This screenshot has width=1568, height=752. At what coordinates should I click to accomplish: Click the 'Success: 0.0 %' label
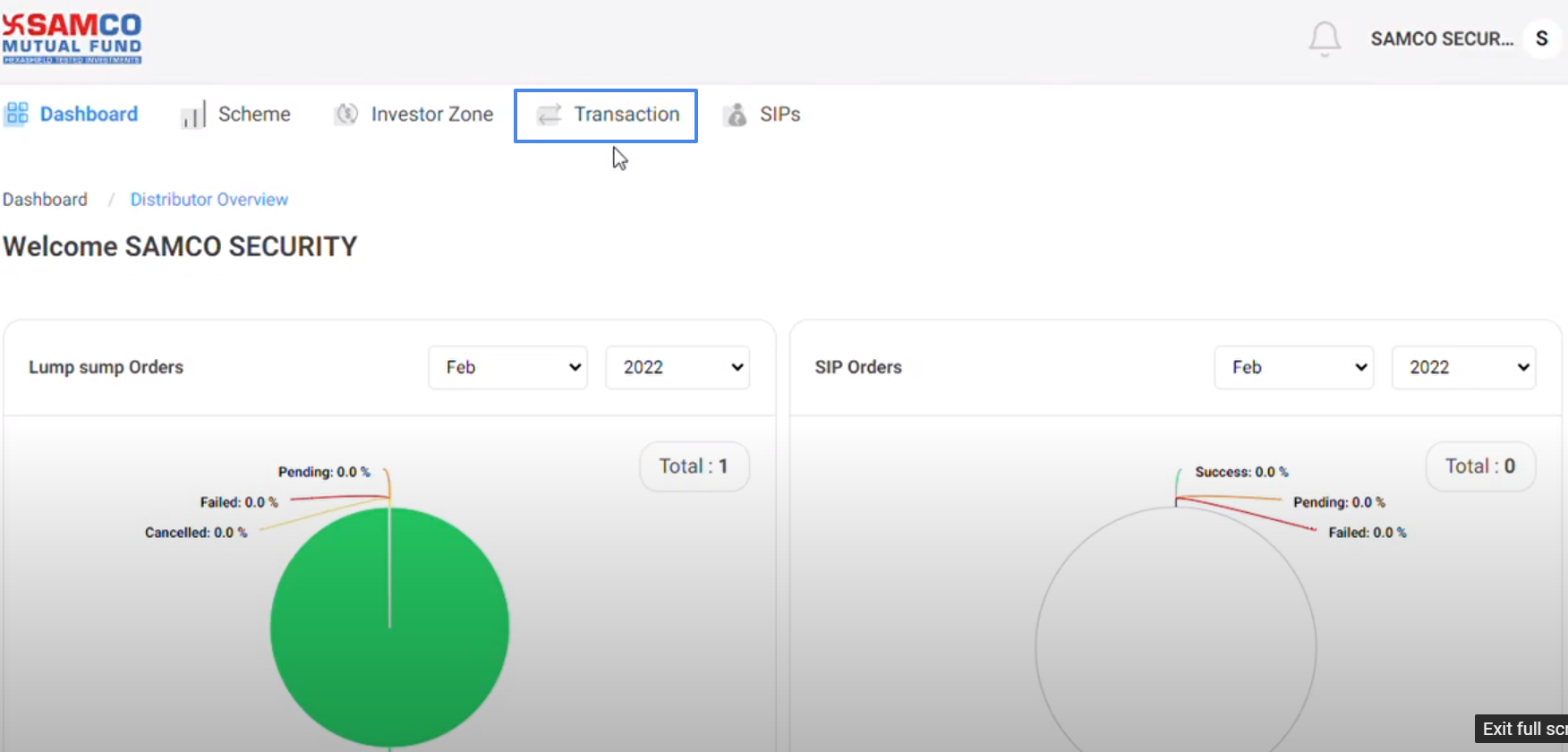(x=1241, y=472)
